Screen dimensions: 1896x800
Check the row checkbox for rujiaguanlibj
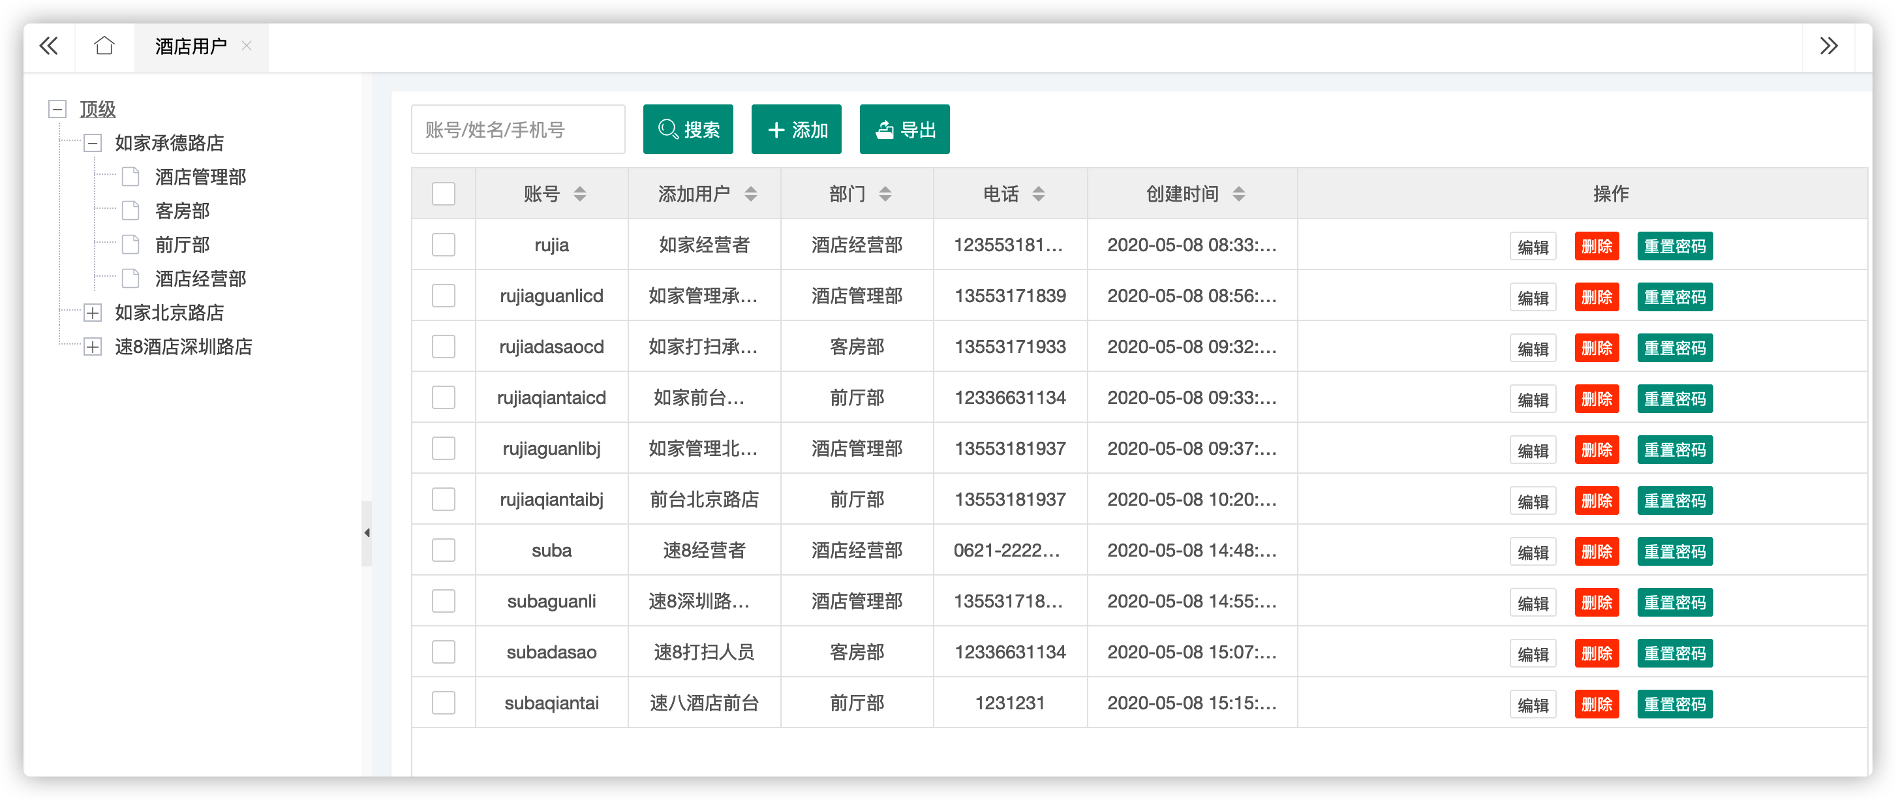click(444, 448)
